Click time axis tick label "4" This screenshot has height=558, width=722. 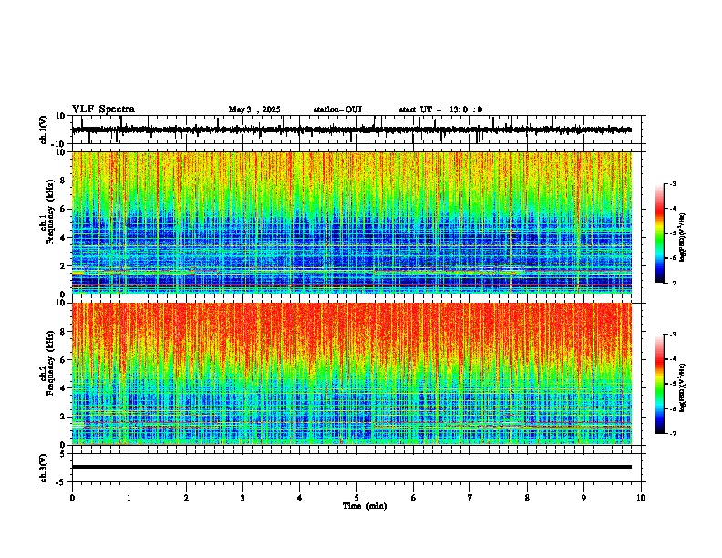[300, 498]
